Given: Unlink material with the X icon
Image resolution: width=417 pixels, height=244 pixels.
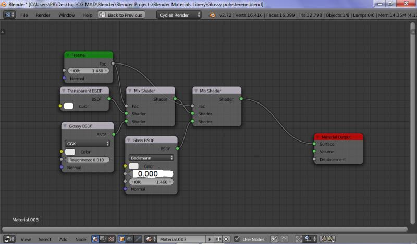Looking at the screenshot, I should tap(227, 239).
